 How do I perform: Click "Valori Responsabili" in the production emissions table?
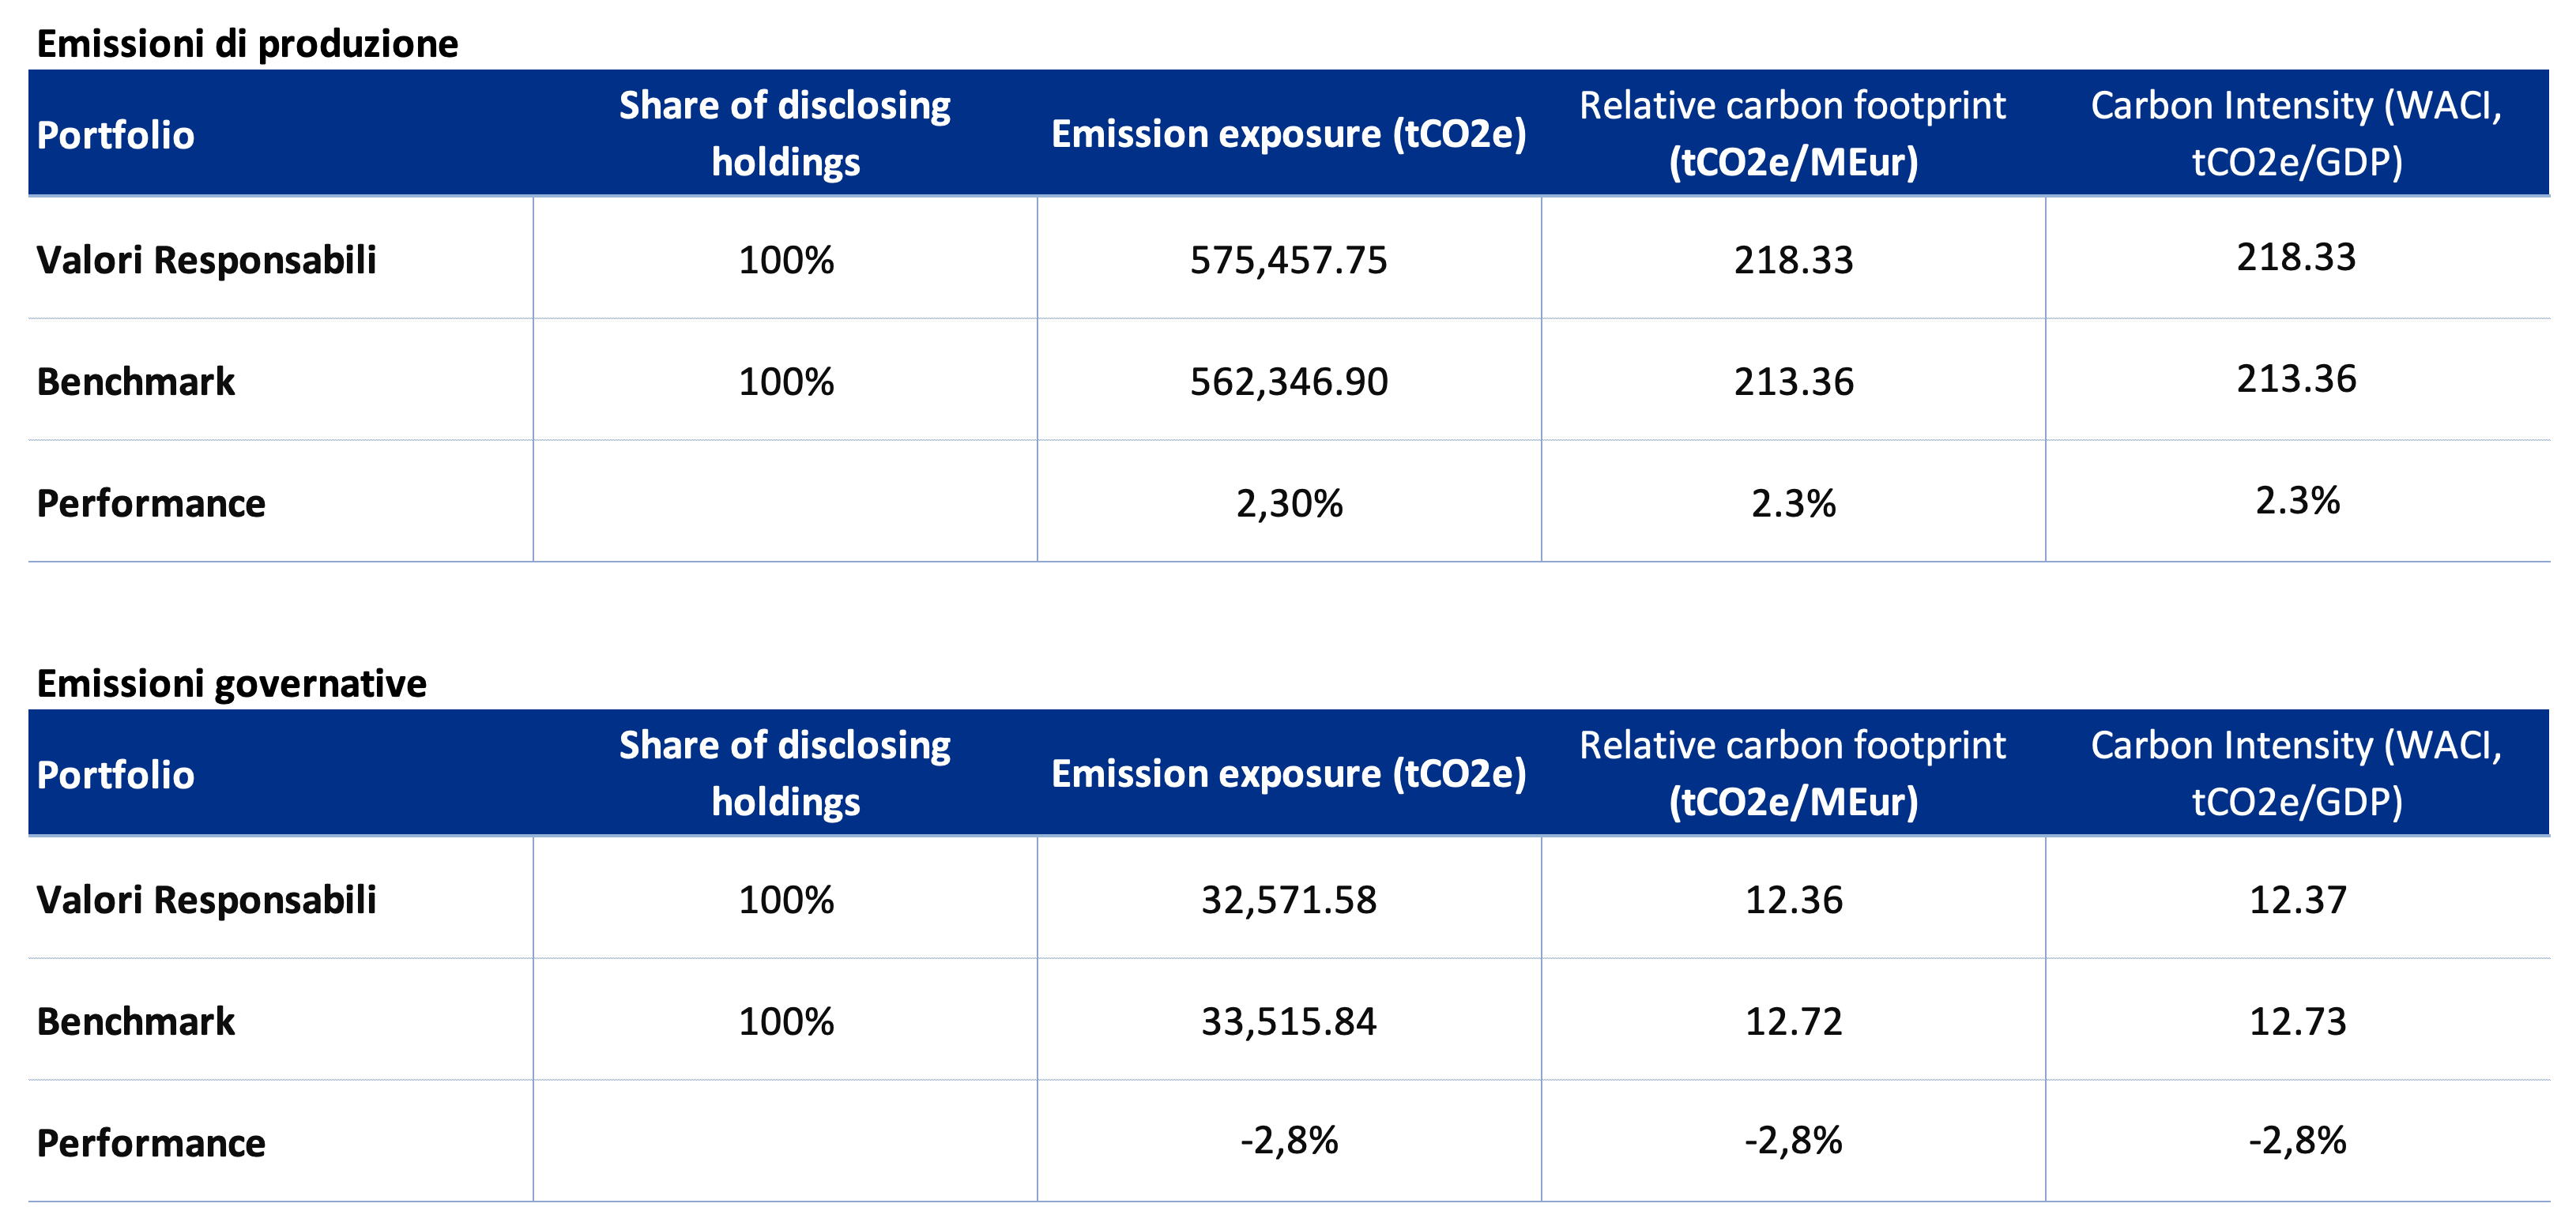tap(206, 260)
